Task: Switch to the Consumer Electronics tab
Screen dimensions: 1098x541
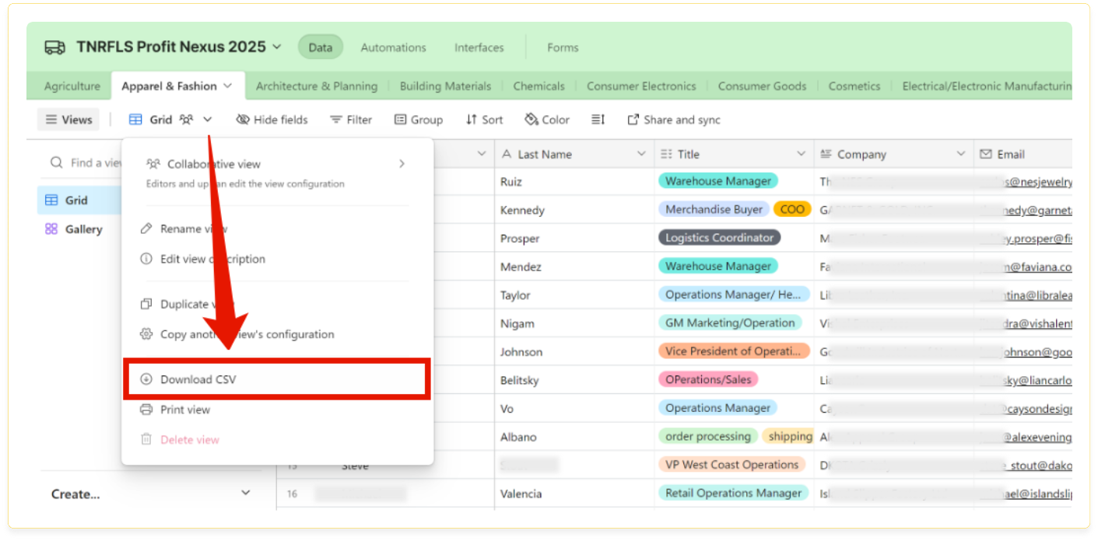Action: (x=640, y=86)
